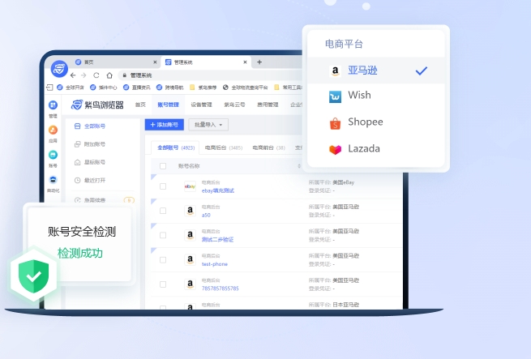Viewport: 531px width, 359px height.
Task: Click the lock icon in the address bar
Action: click(x=125, y=75)
